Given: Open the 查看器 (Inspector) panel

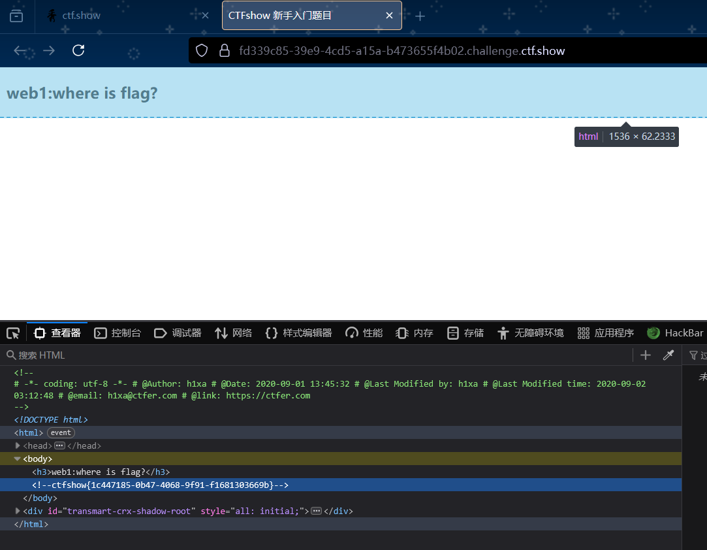Looking at the screenshot, I should (57, 333).
